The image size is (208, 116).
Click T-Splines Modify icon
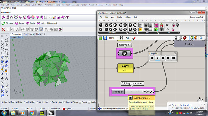click(27, 23)
